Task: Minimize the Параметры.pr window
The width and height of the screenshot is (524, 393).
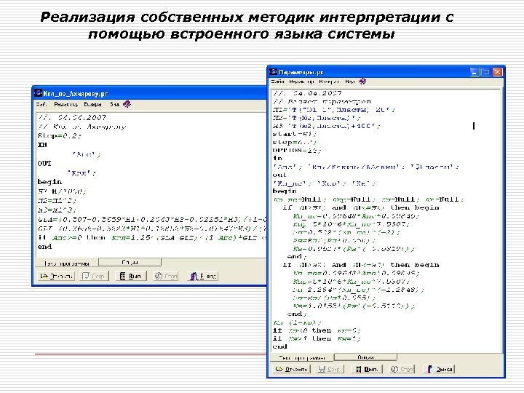Action: click(475, 72)
